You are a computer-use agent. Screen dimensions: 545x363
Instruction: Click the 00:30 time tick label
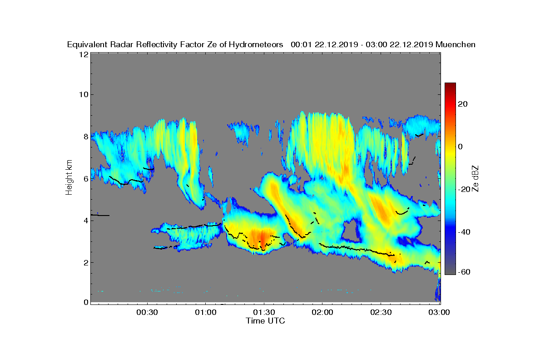[147, 313]
